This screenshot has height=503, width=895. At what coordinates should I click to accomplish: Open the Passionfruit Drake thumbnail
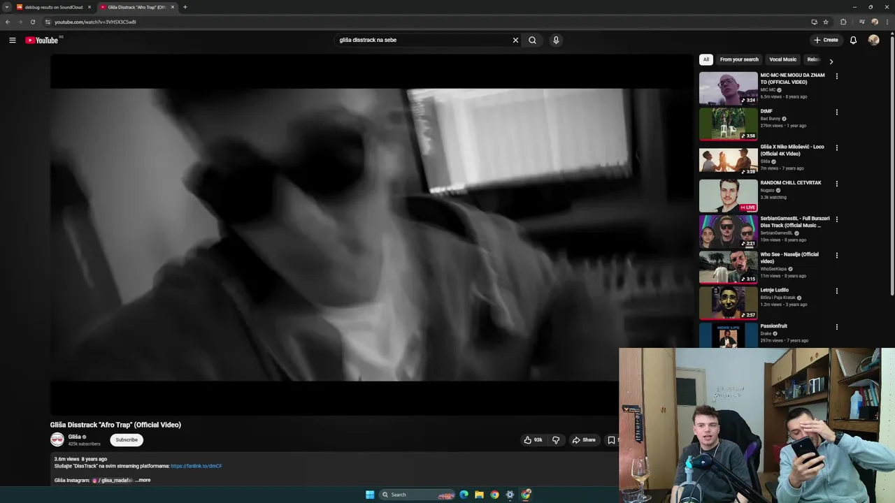[x=728, y=335]
